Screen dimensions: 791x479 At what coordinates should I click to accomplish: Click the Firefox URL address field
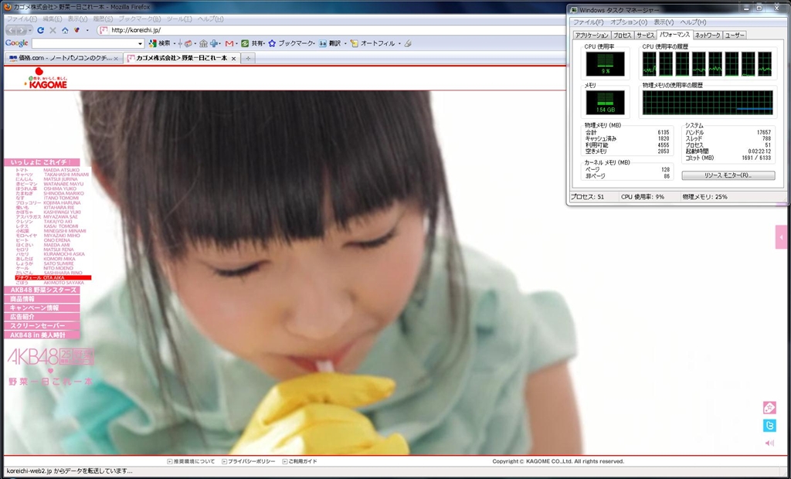tap(333, 30)
